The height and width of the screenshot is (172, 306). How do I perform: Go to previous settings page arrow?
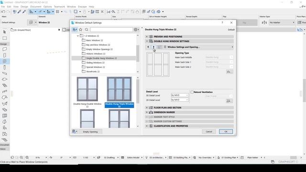(148, 47)
